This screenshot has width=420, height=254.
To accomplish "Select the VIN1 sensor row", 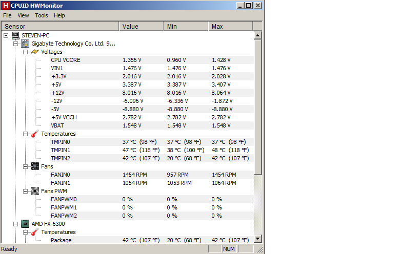I will [x=152, y=68].
